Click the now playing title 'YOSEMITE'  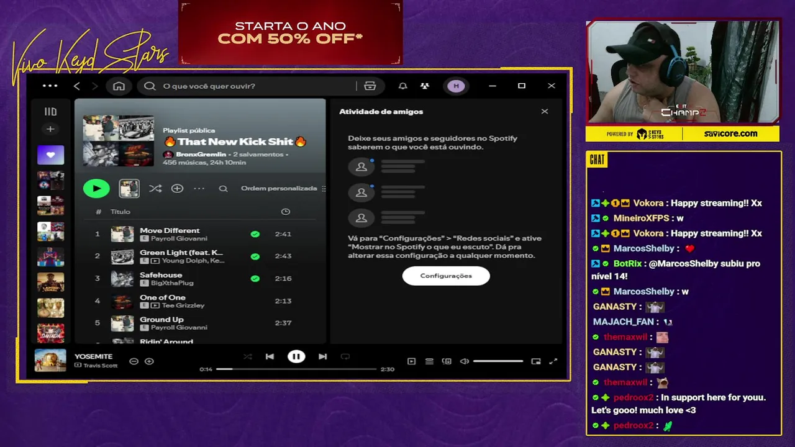tap(93, 356)
